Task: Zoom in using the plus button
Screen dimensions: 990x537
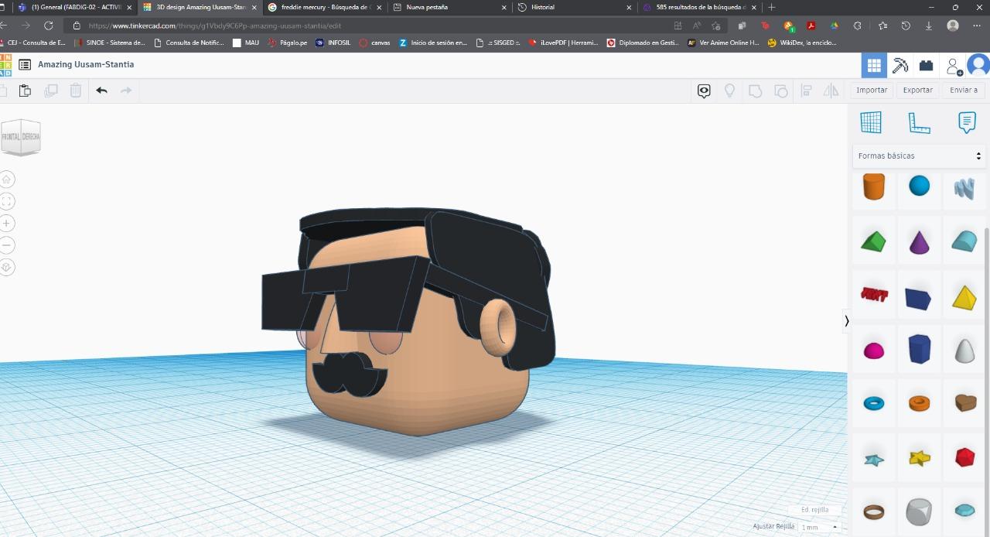Action: point(7,224)
